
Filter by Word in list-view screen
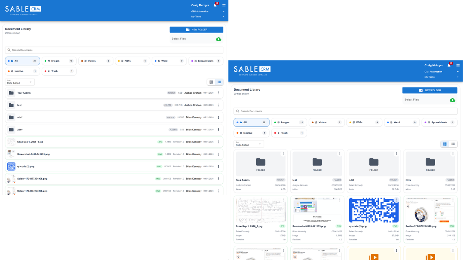click(x=169, y=61)
